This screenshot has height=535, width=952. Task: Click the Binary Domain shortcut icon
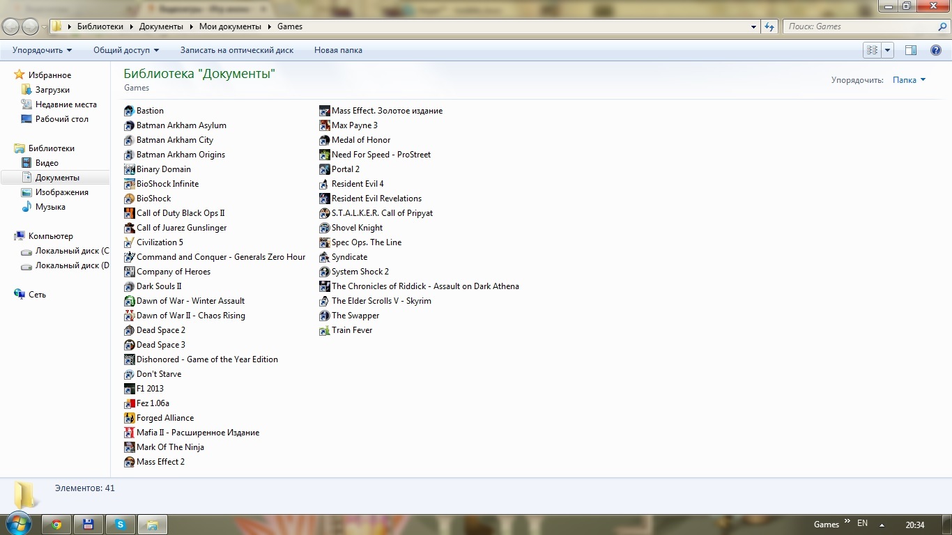pyautogui.click(x=129, y=169)
